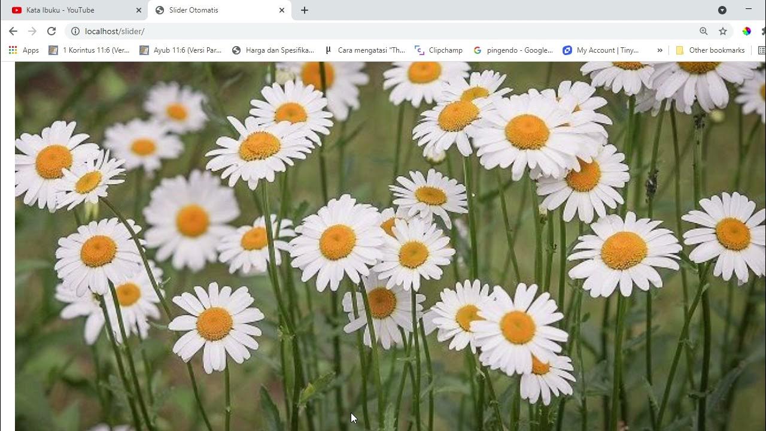Bookmark this page with the star icon
Image resolution: width=766 pixels, height=431 pixels.
[723, 31]
